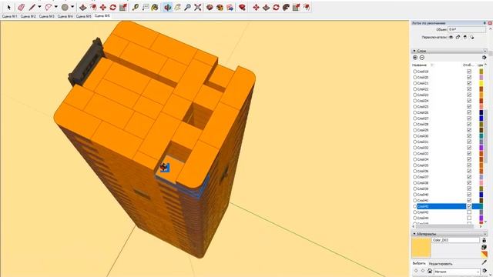Viewport: 493px width, 277px height.
Task: Switch to Сцена №3 tab
Action: coord(46,16)
